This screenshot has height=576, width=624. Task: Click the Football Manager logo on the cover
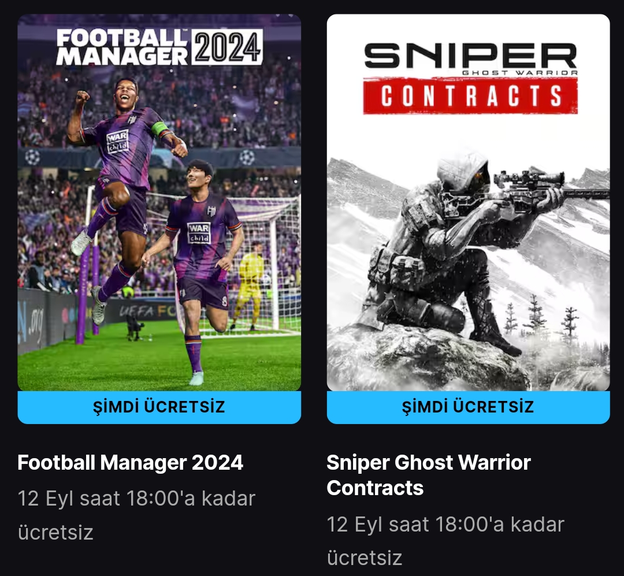121,47
